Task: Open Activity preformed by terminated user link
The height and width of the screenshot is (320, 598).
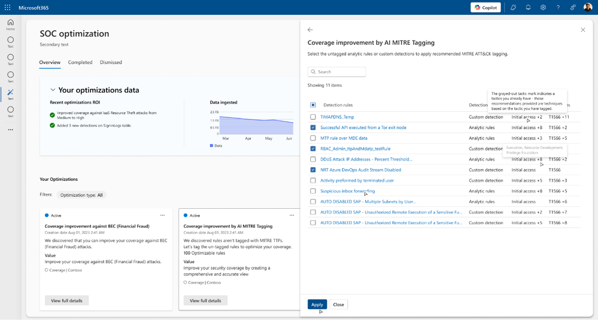Action: tap(357, 181)
